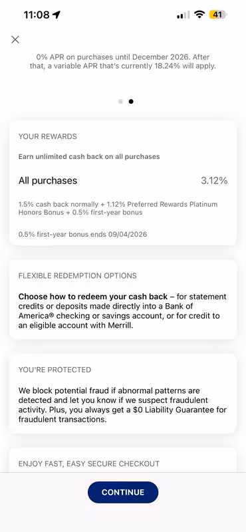Tap the Preferred Rewards Platinum Honors breakdown text
Viewport: 246px width, 532px height.
(118, 208)
